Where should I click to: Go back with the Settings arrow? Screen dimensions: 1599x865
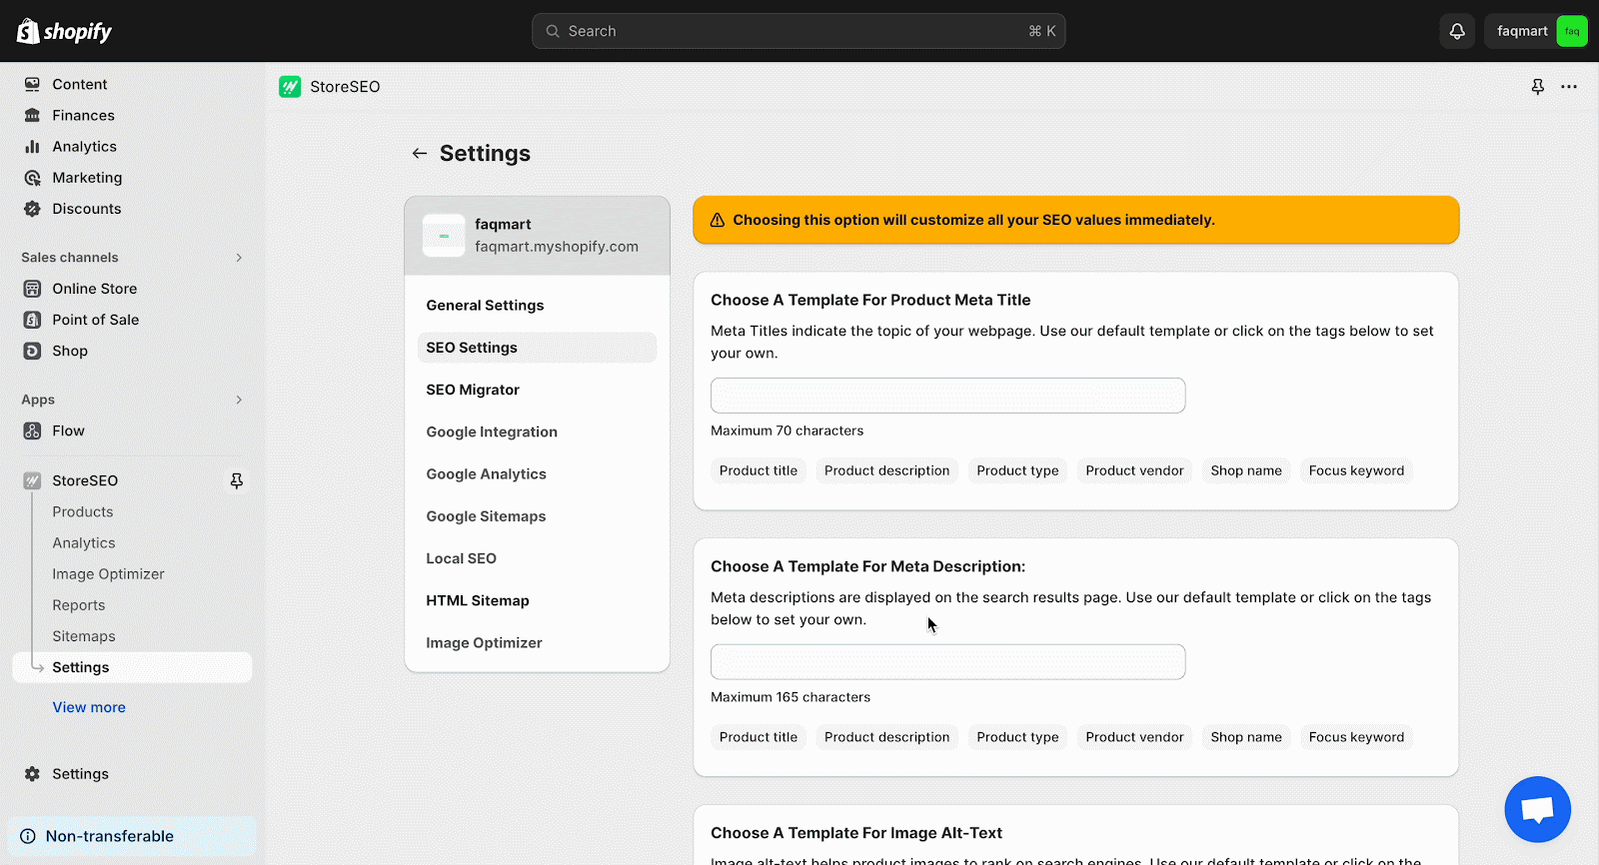tap(420, 153)
